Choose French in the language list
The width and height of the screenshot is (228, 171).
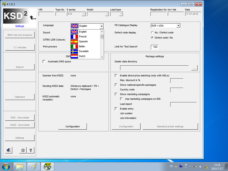[86, 37]
